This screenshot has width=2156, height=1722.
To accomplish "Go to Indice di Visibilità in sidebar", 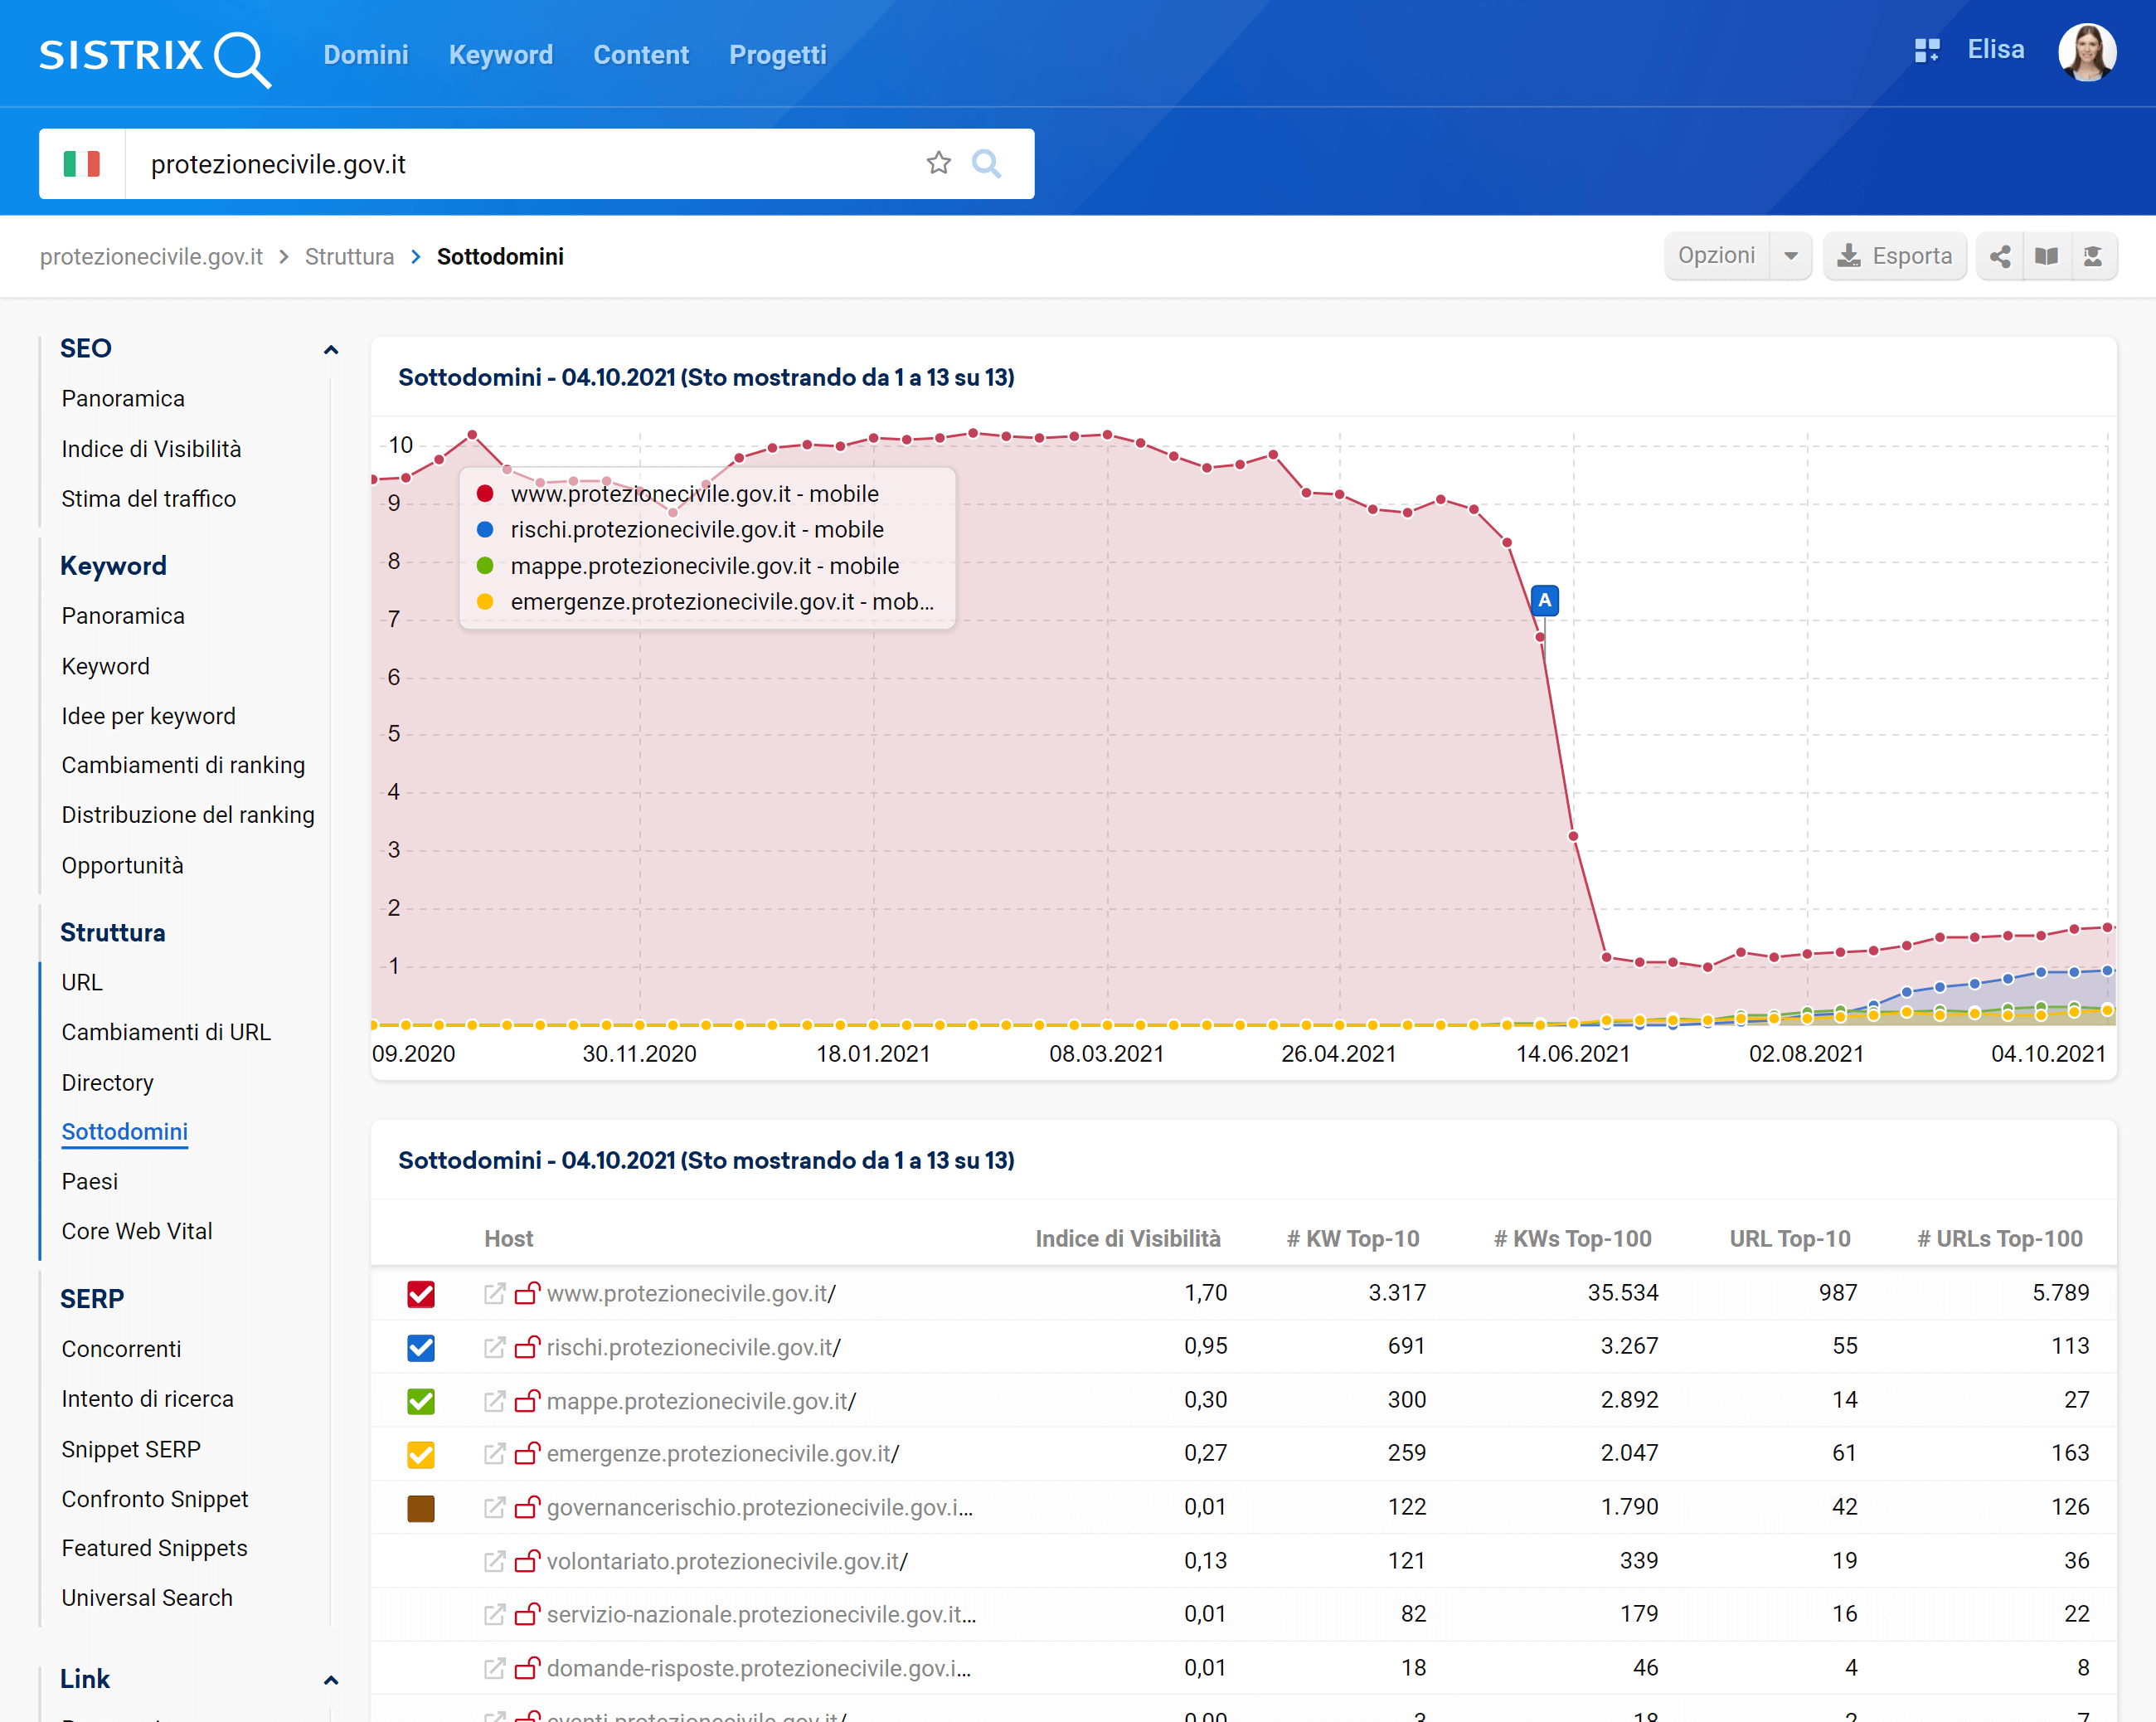I will coord(151,450).
